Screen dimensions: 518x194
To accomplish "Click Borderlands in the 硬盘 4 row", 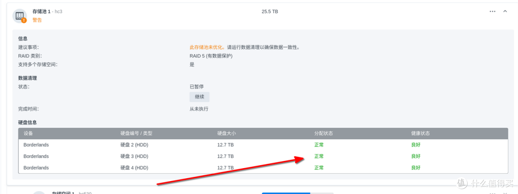I will tap(36, 168).
